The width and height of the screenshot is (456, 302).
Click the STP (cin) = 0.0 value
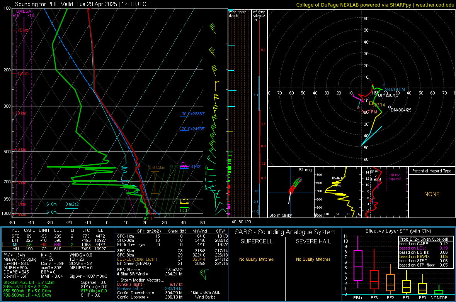point(94,287)
